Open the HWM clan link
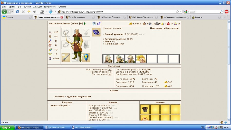The width and height of the screenshot is (231, 130). tap(61, 97)
